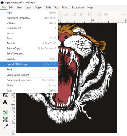Select Save As... menu entry
The image size is (127, 136).
(29, 43)
